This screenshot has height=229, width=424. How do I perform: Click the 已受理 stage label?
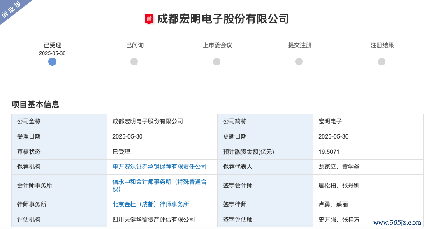[x=52, y=45]
